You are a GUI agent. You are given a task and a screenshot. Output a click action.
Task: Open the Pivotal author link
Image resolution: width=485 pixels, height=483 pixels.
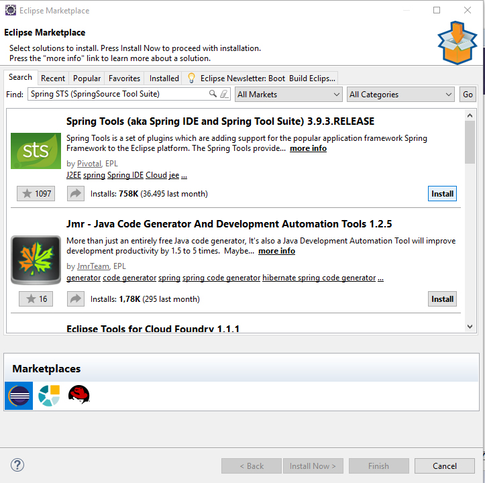pyautogui.click(x=89, y=164)
